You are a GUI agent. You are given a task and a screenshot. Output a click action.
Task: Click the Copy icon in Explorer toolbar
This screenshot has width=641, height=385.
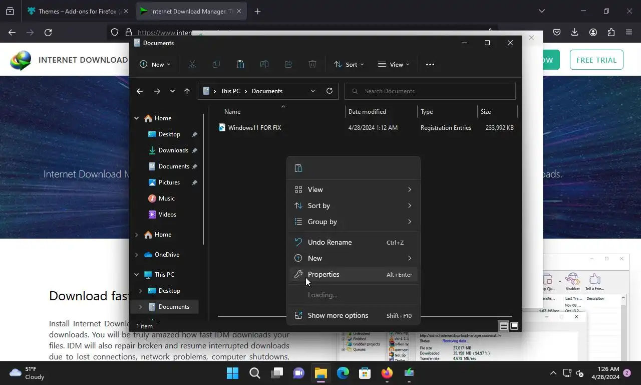[216, 64]
